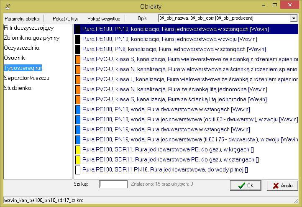This screenshot has width=302, height=207.
Task: Click black swatch of PN10 kanalizacja w zwoju
Action: 78,39
